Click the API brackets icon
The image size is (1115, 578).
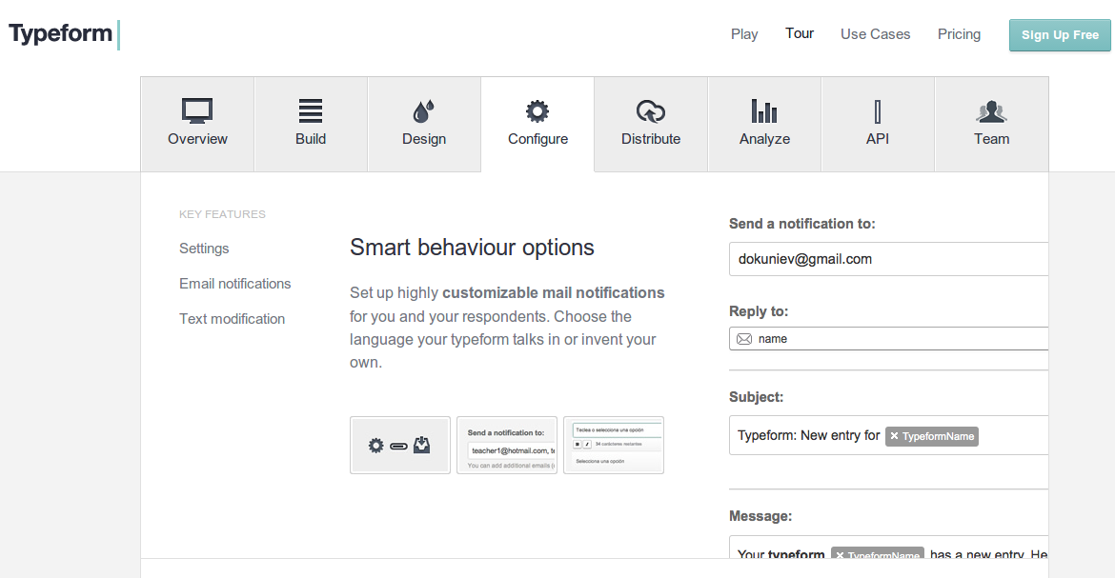(x=878, y=110)
